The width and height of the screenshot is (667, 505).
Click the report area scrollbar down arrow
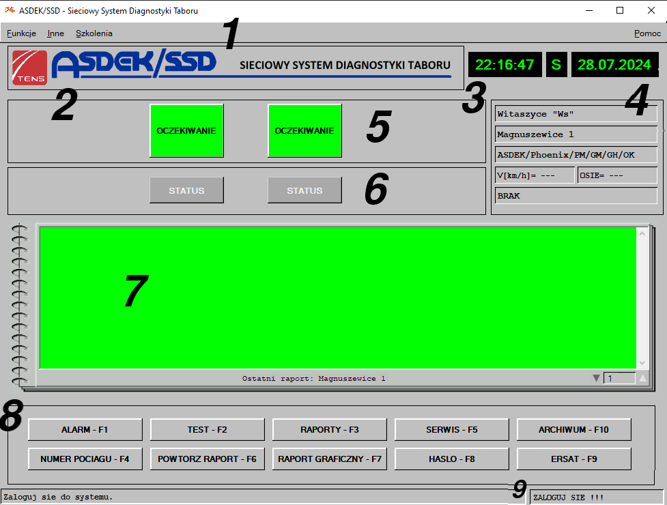point(642,362)
